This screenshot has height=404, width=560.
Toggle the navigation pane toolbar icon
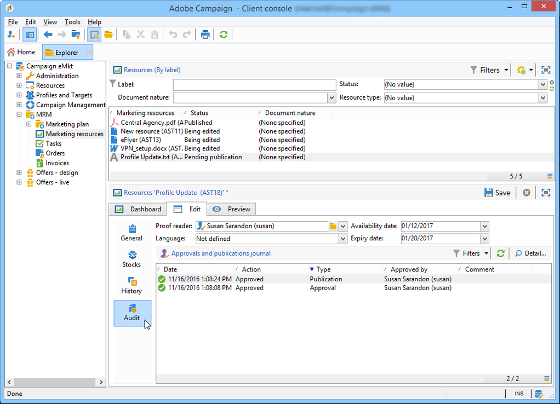(x=30, y=34)
